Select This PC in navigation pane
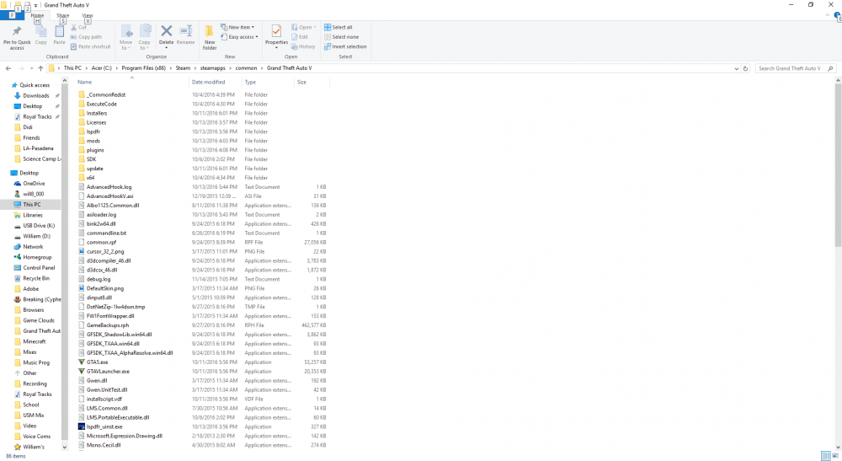The image size is (842, 461). 31,205
